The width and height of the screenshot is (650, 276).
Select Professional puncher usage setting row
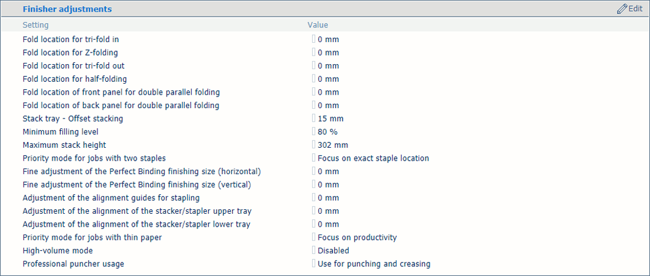click(325, 264)
